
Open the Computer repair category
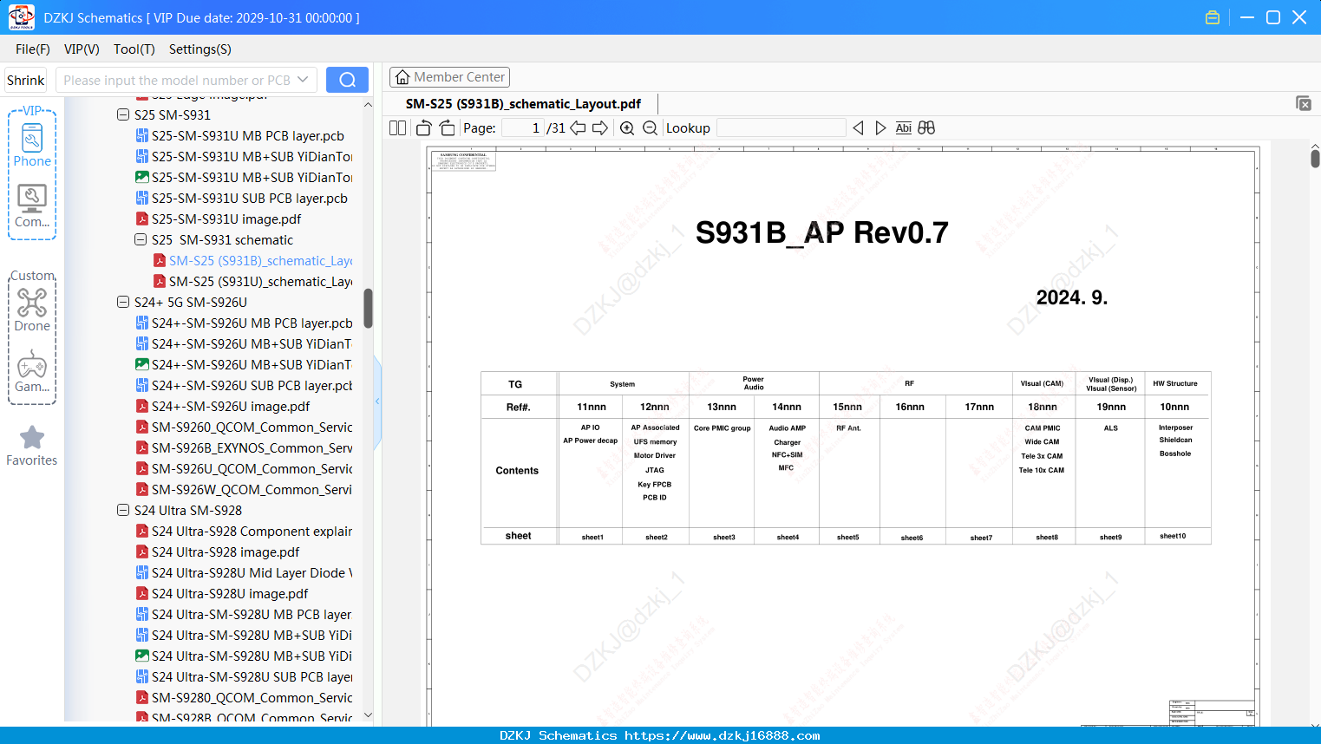click(32, 206)
